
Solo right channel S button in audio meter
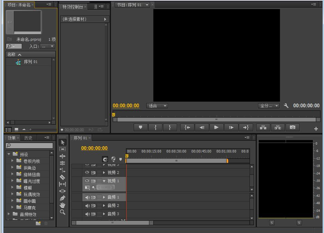tap(299, 223)
